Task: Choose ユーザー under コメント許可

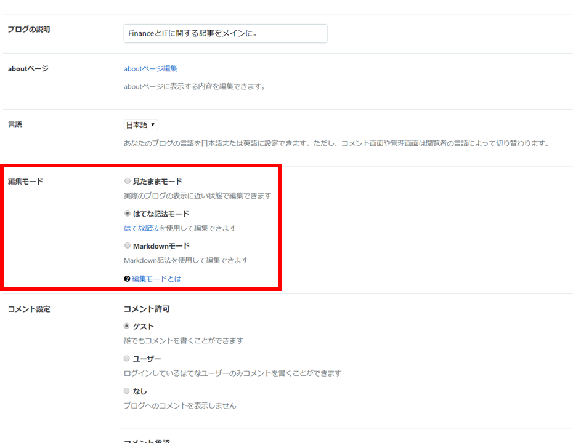Action: (x=128, y=359)
